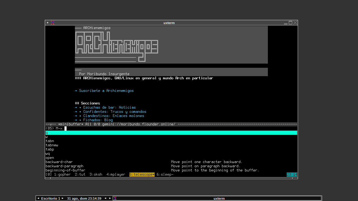The height and width of the screenshot is (201, 358).
Task: Click the tmux clock 23:14
Action: coord(292,175)
